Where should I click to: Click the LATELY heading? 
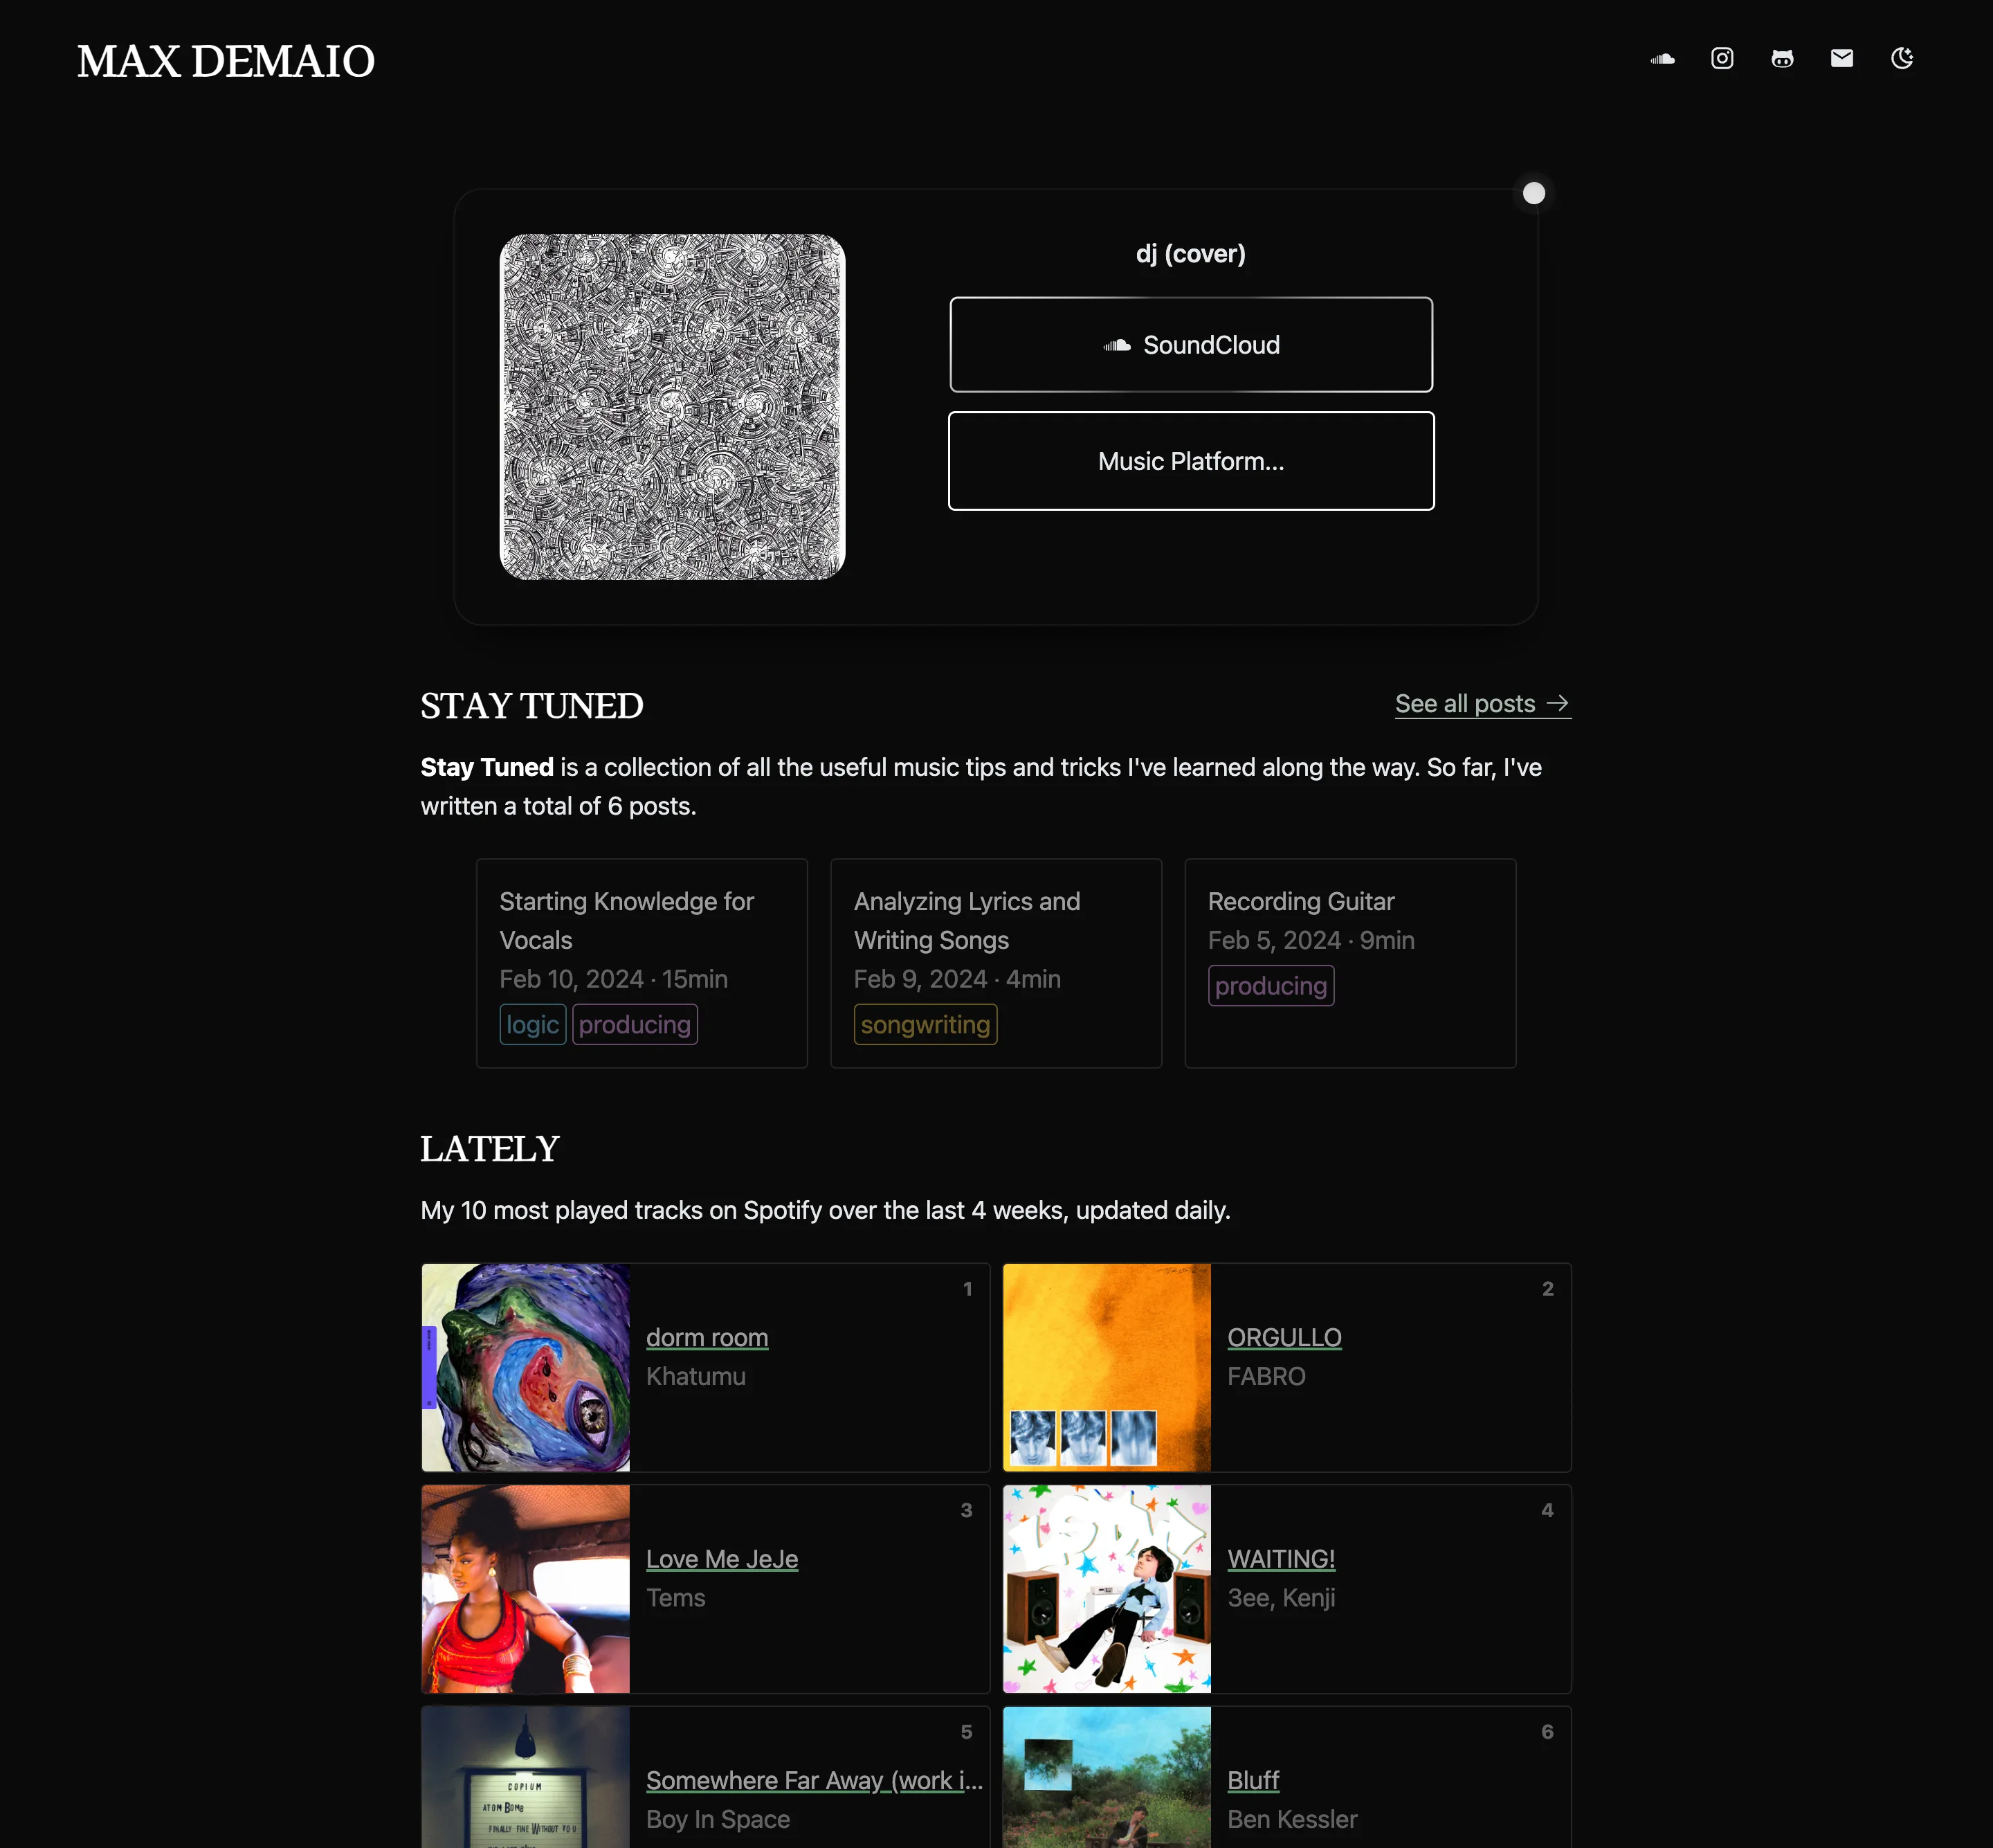point(490,1149)
